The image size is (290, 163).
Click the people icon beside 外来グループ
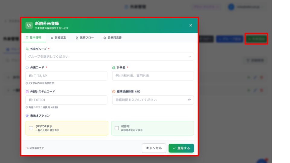[27, 49]
